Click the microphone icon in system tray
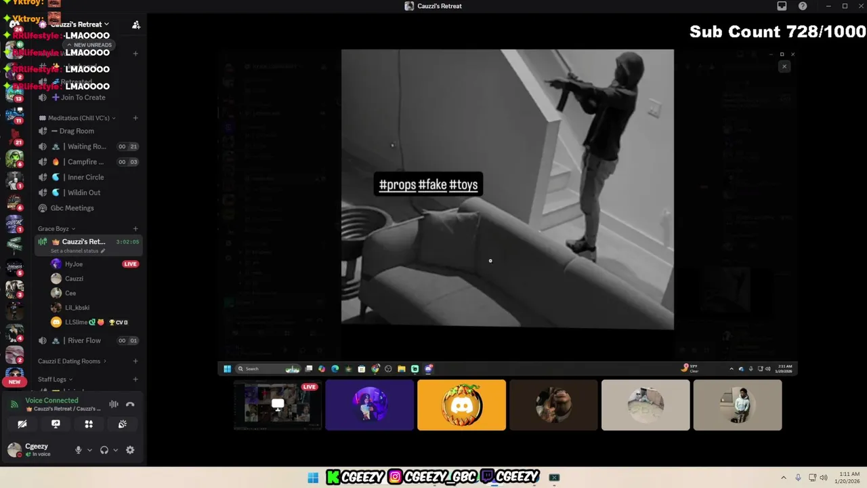 coord(799,478)
